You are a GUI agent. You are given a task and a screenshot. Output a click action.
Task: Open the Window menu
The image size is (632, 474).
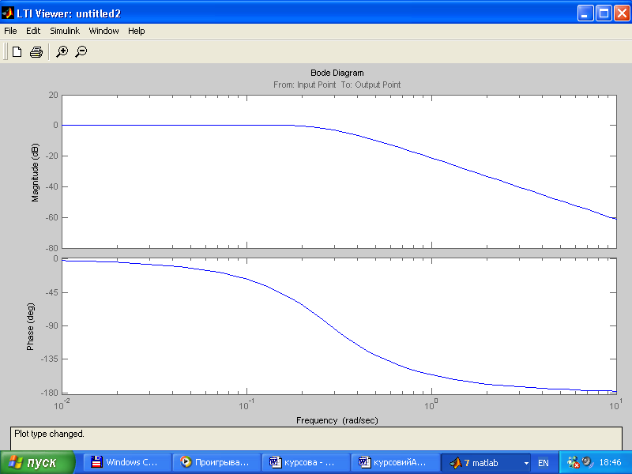(x=103, y=31)
